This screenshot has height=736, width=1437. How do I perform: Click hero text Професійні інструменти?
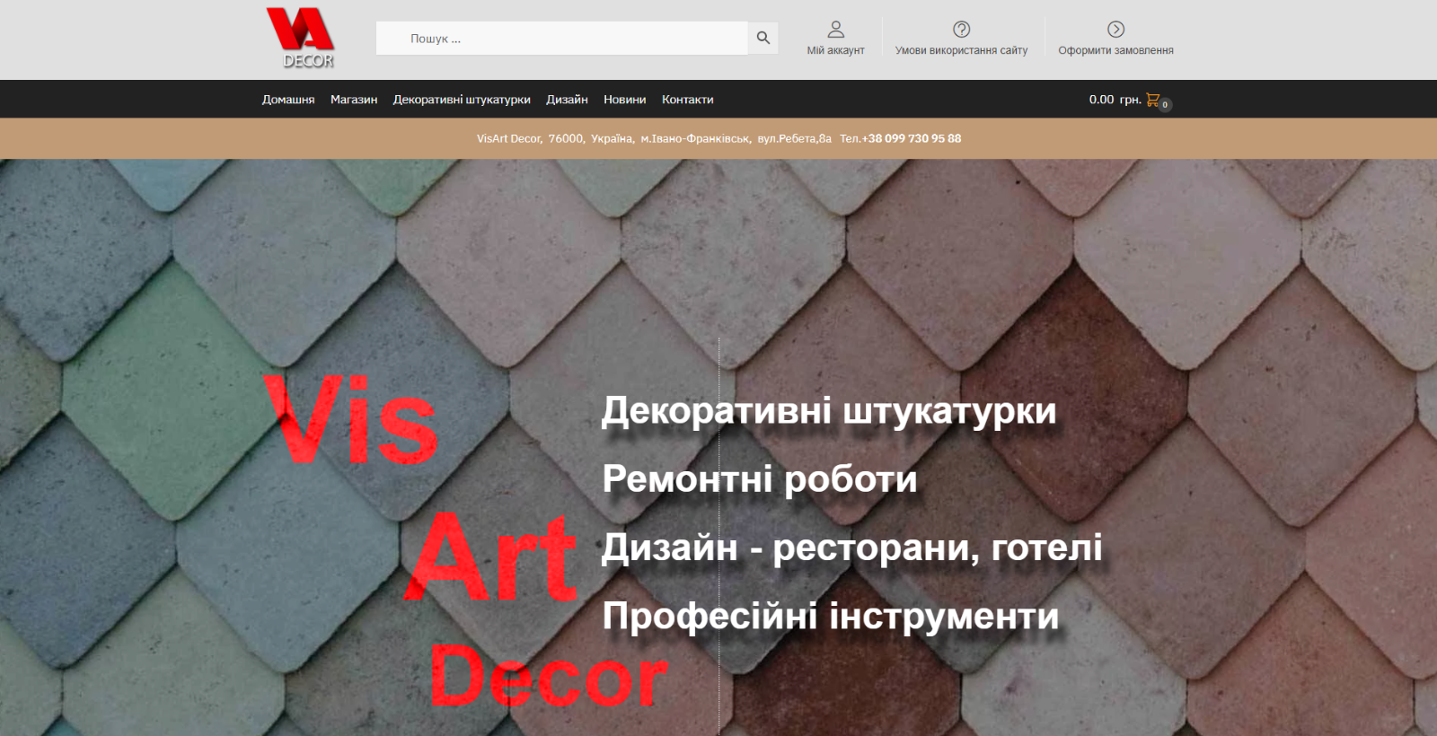(831, 616)
